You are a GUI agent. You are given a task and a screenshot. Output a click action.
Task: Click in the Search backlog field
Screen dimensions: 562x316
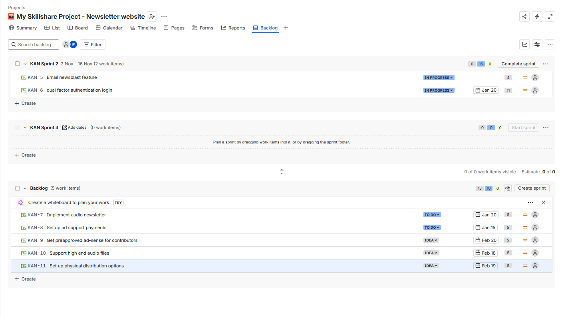coord(34,45)
